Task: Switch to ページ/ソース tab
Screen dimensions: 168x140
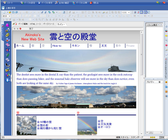Action: pyautogui.click(x=49, y=24)
